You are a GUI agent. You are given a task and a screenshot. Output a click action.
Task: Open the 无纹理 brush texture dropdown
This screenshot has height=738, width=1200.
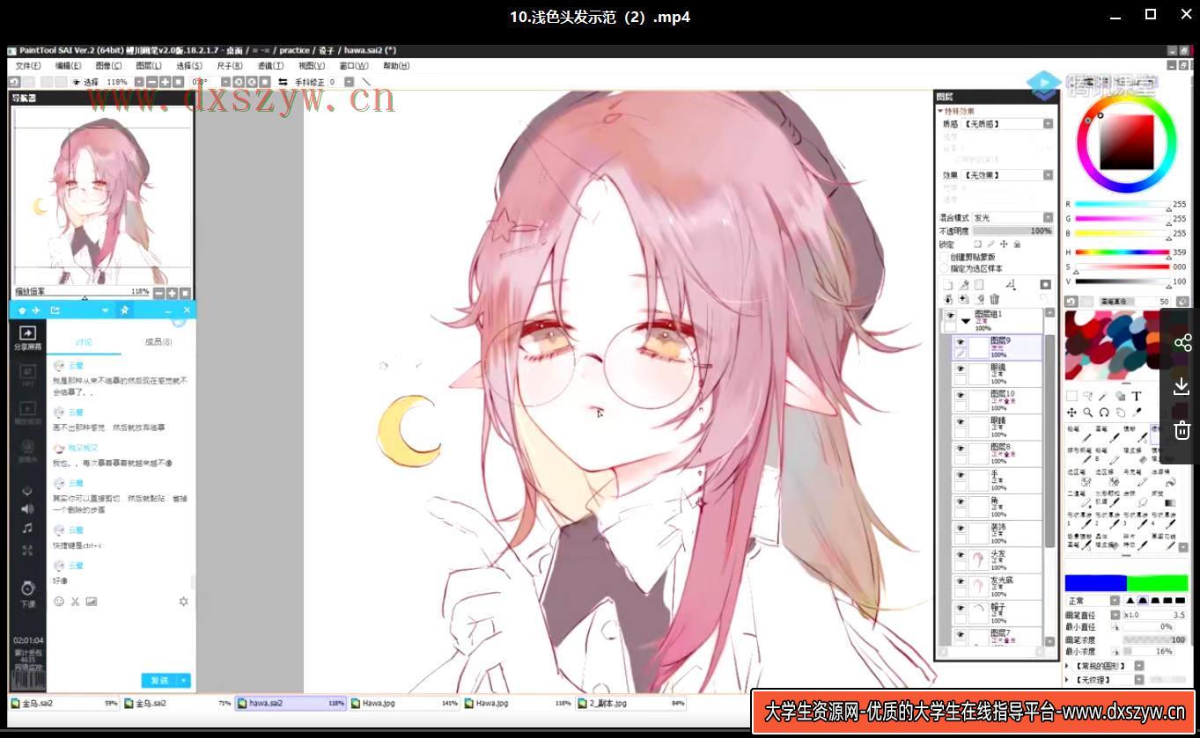[x=1138, y=679]
